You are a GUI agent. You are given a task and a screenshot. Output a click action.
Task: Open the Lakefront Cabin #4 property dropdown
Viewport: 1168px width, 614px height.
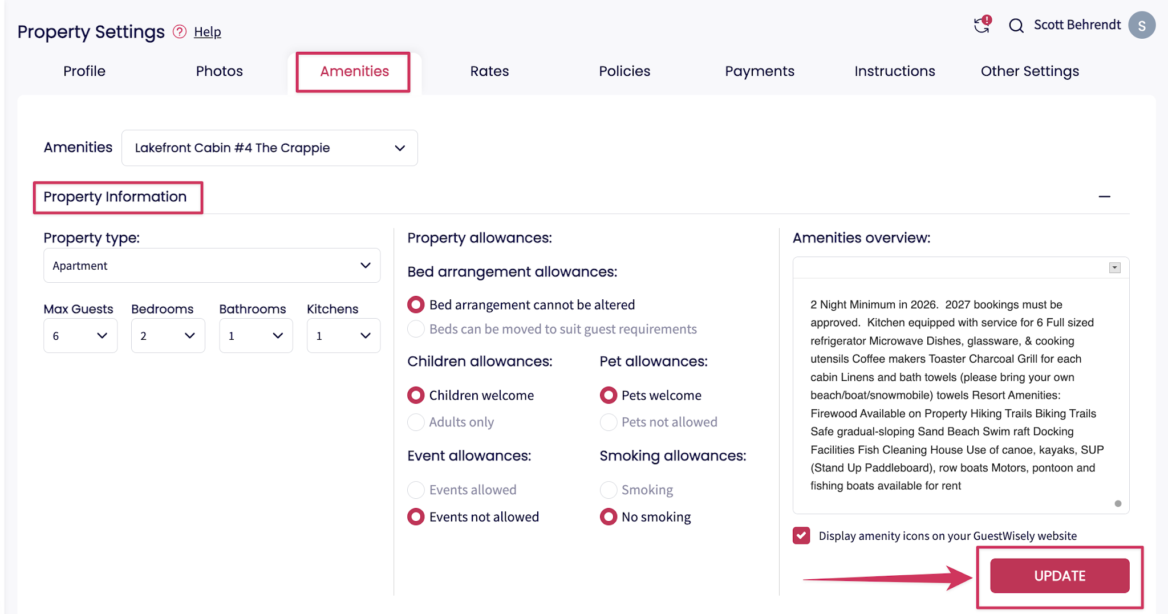coord(270,148)
